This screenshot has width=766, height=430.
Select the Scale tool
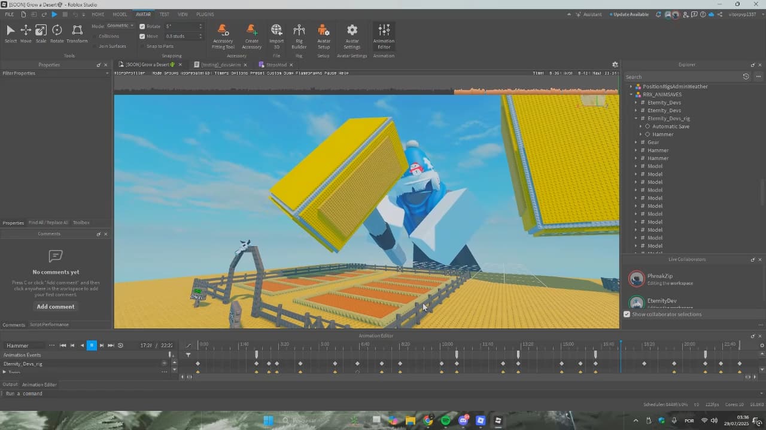(x=41, y=33)
